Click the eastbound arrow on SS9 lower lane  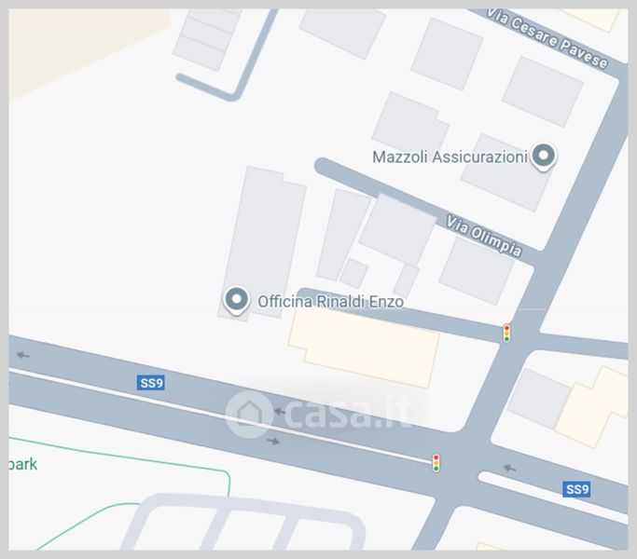(x=273, y=441)
